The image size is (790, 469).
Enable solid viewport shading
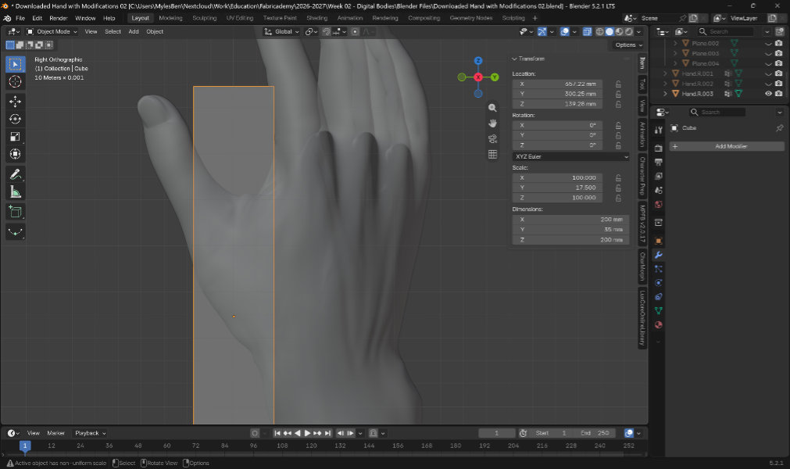pyautogui.click(x=609, y=31)
